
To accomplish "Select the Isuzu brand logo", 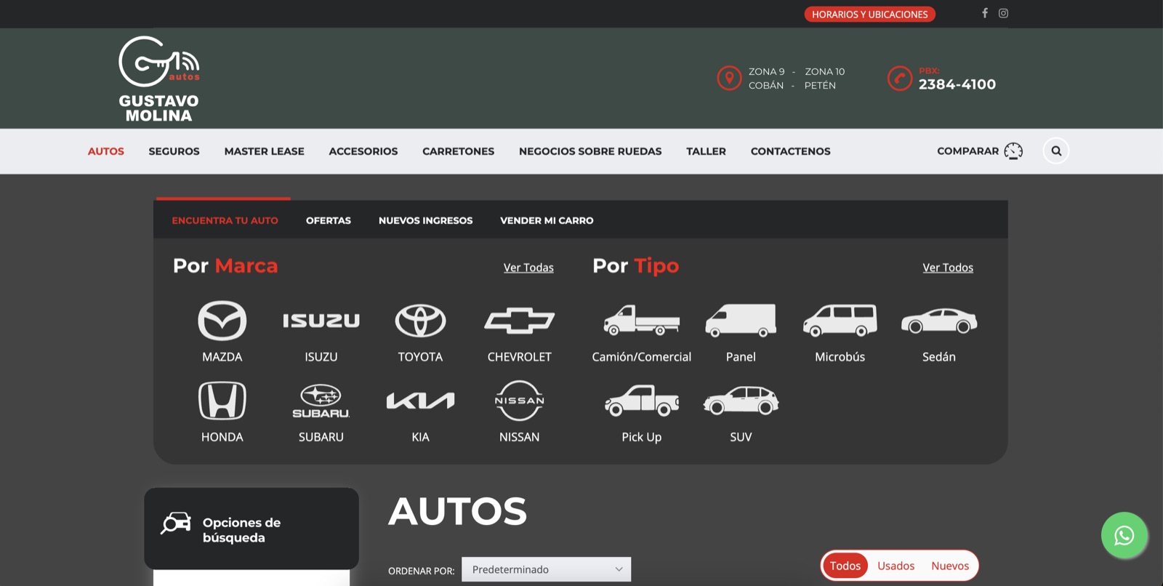I will 321,321.
